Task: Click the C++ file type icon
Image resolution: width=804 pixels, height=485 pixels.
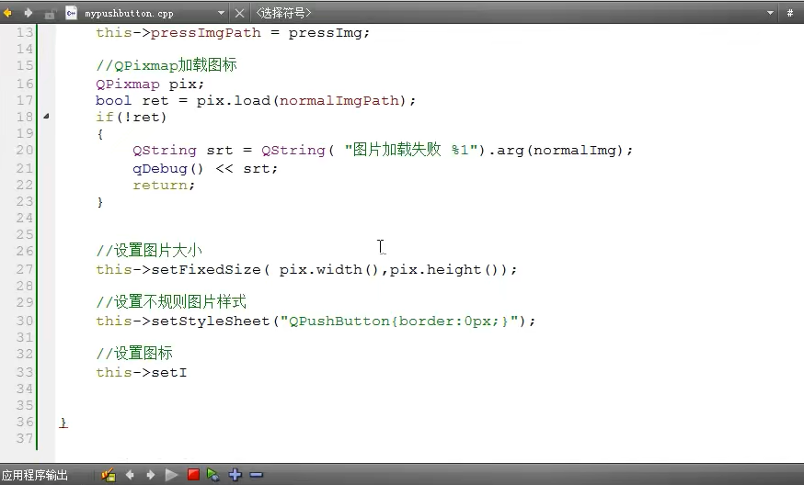Action: pos(71,13)
